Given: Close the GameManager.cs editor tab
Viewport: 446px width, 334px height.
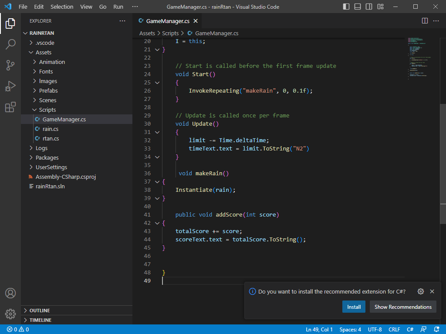Looking at the screenshot, I should coord(196,21).
